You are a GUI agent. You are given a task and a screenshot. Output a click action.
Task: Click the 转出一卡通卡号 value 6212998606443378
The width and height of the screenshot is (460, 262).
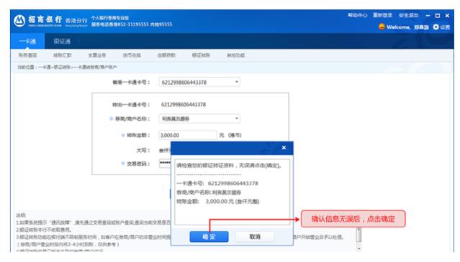tap(184, 104)
